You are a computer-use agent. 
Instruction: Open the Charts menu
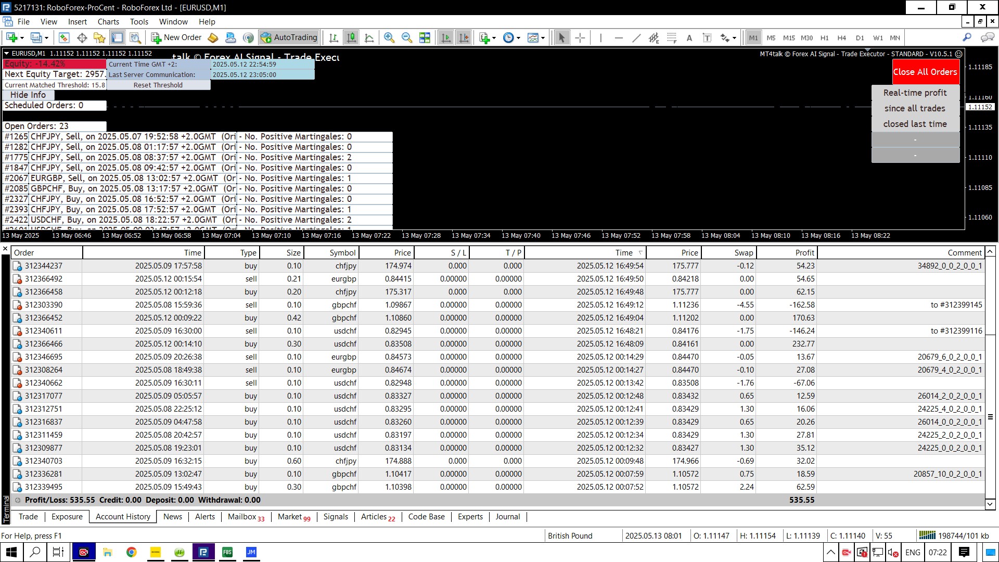pyautogui.click(x=108, y=22)
